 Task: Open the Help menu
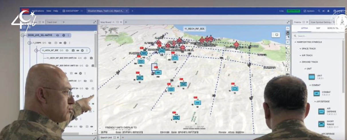point(56,11)
